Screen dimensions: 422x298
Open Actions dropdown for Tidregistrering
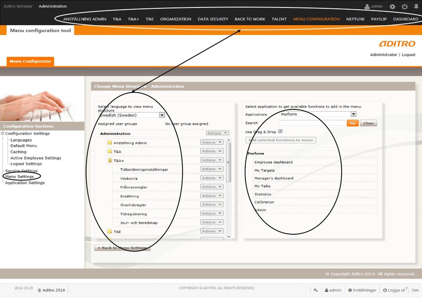[212, 213]
